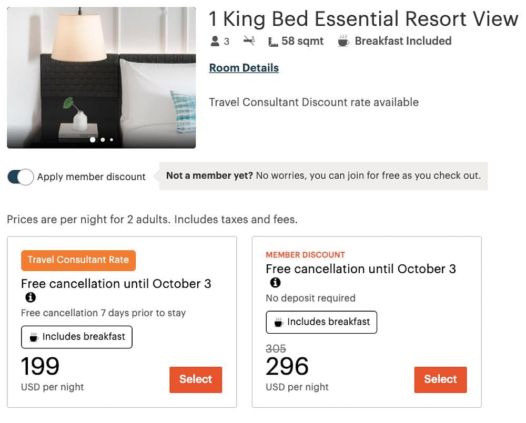Screen dimensions: 526x423
Task: Open the Room Details link
Action: [244, 68]
